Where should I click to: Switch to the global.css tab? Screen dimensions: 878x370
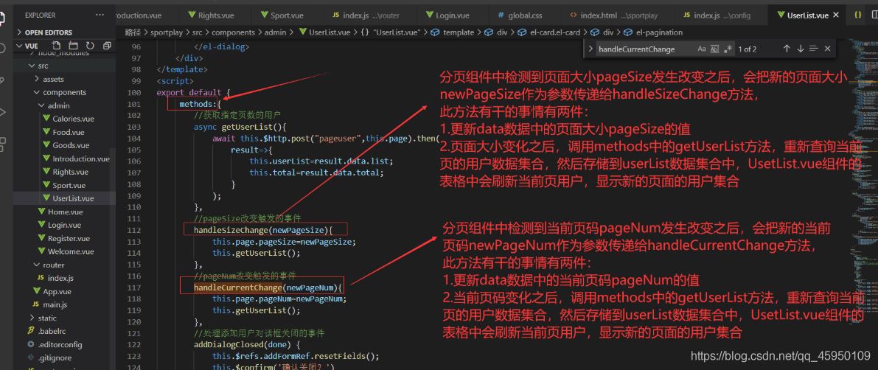[x=520, y=15]
